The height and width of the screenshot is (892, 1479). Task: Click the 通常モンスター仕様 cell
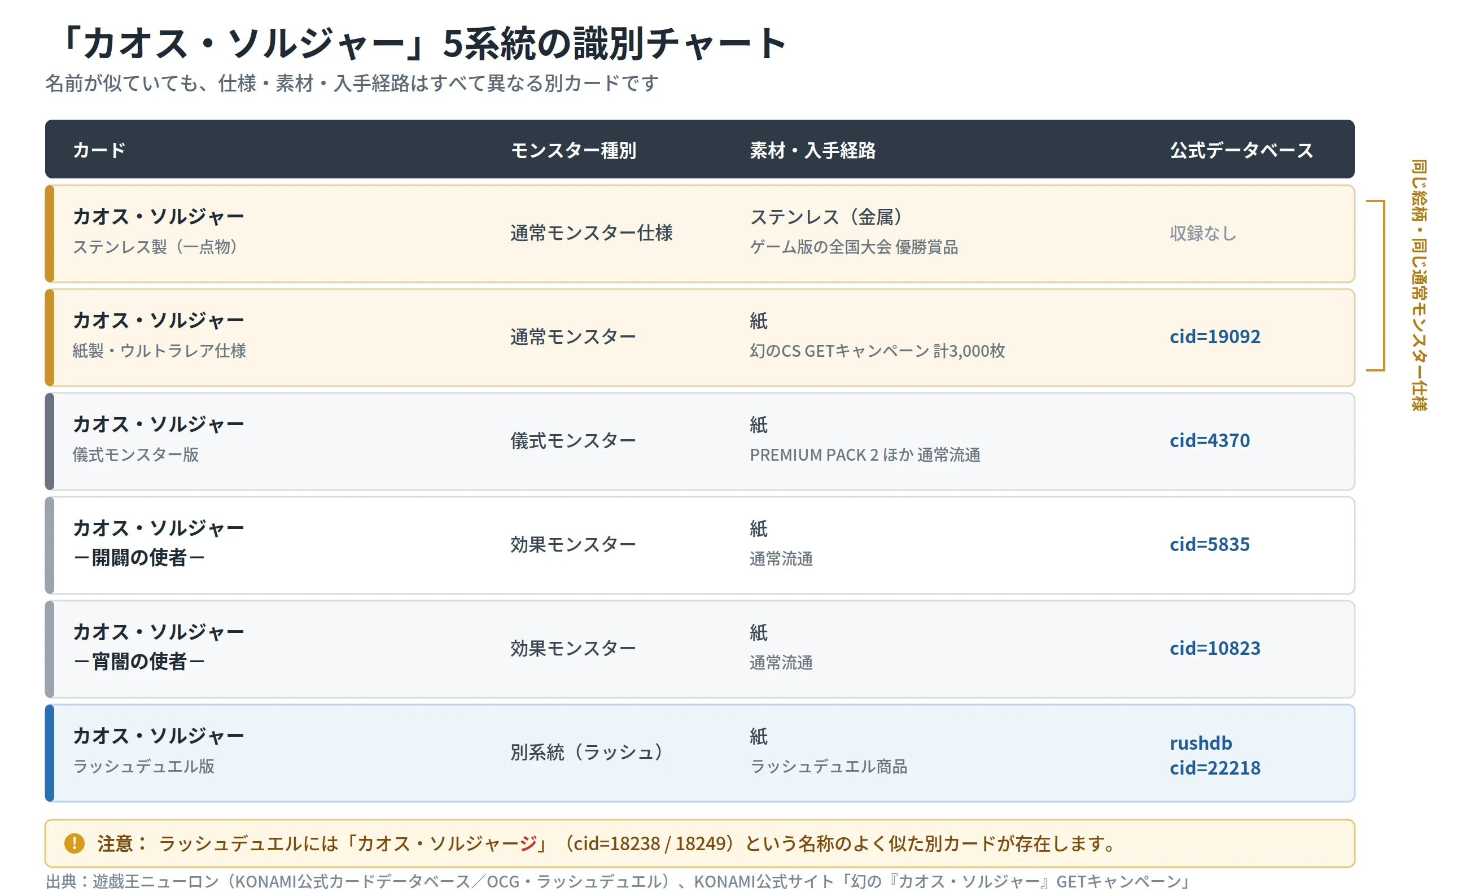tap(591, 233)
